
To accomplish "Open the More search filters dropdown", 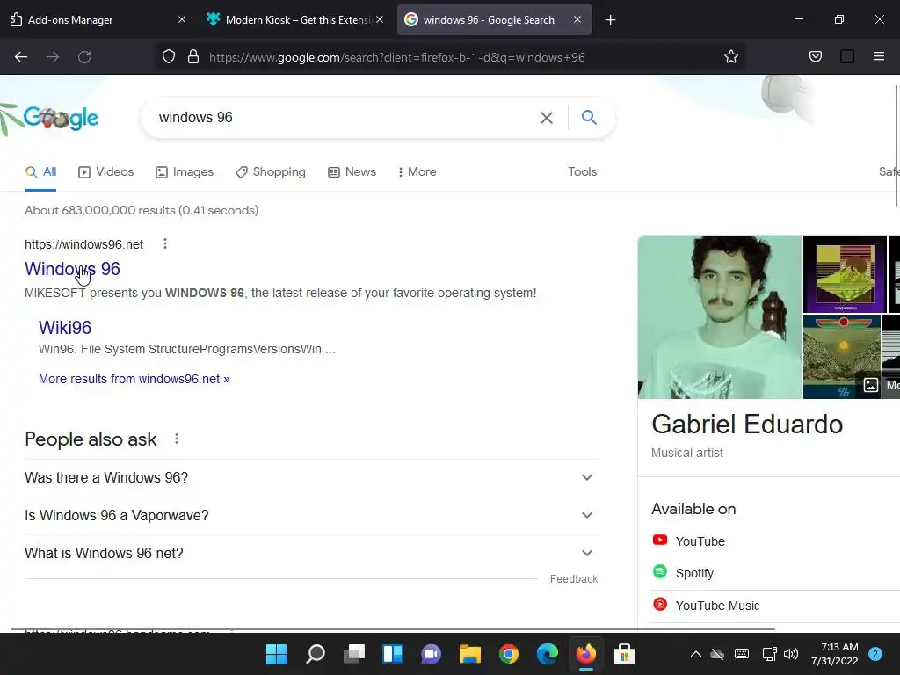I will click(417, 172).
